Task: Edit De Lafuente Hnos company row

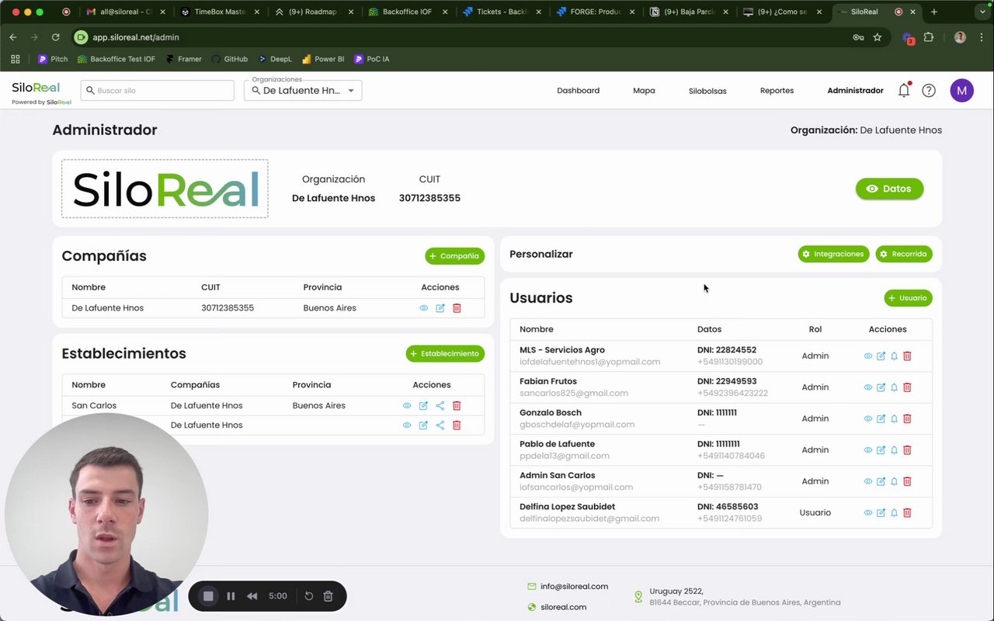Action: pyautogui.click(x=440, y=308)
